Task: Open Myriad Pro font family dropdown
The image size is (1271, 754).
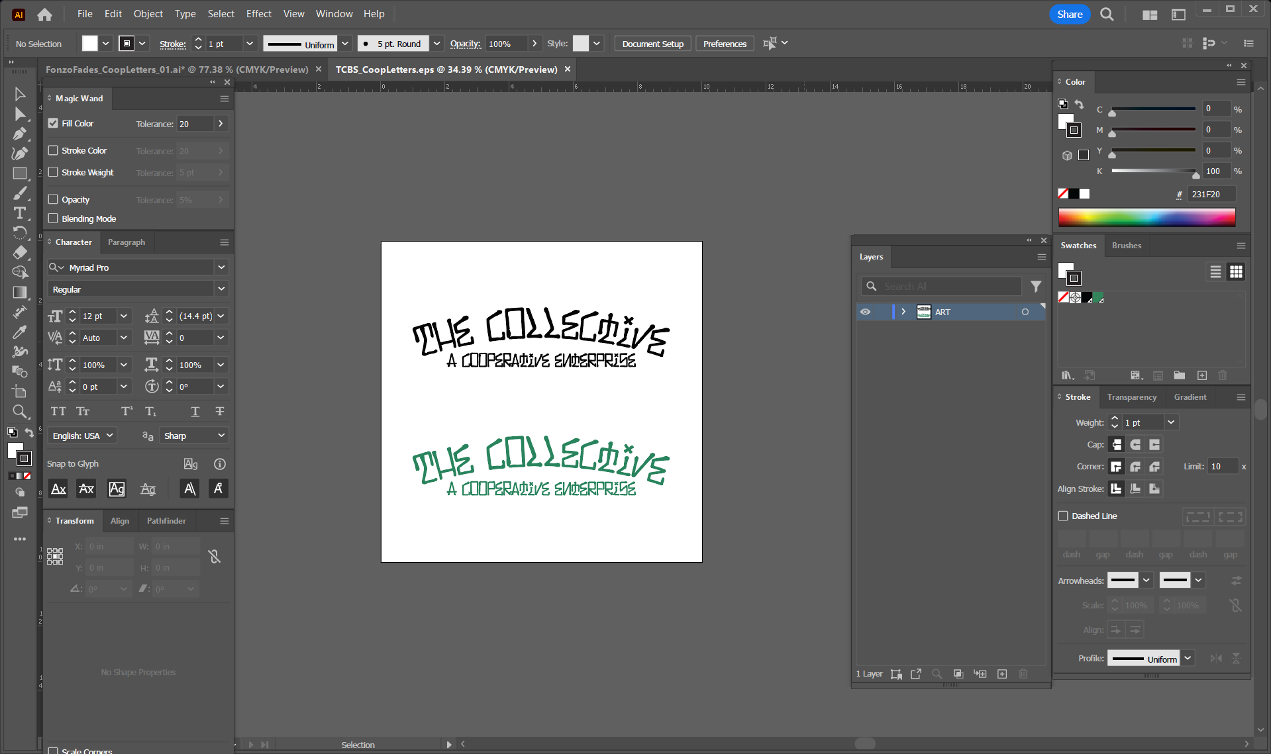Action: pos(221,267)
